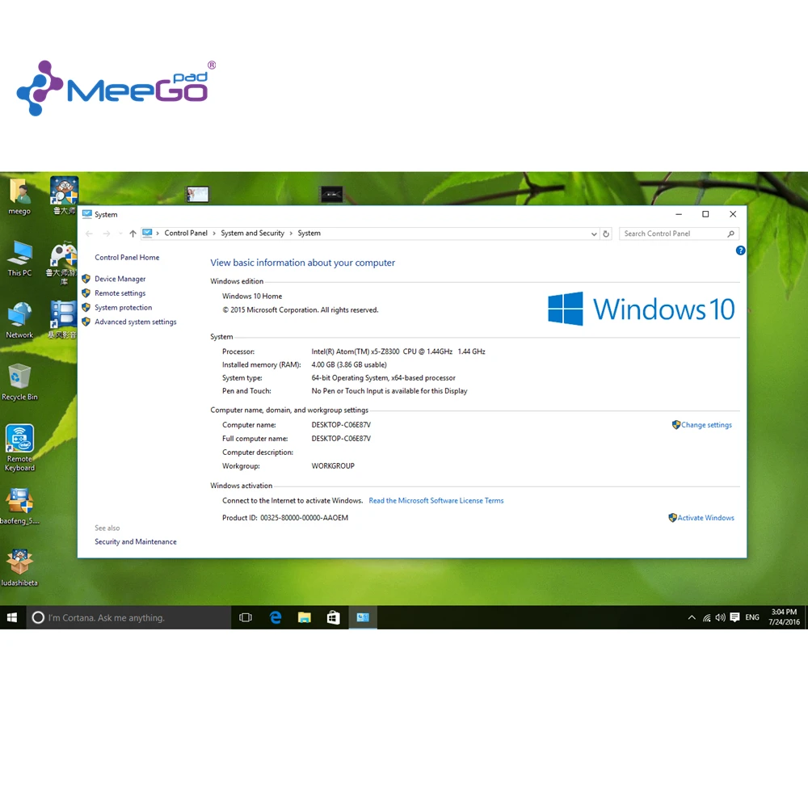
Task: Open the ludashibeta package icon
Action: coord(19,568)
